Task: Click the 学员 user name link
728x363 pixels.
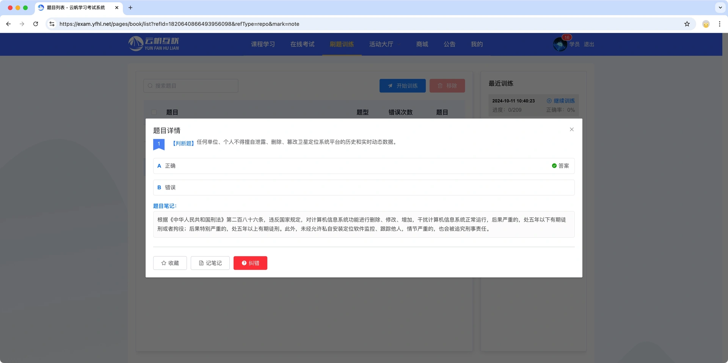Action: tap(574, 44)
